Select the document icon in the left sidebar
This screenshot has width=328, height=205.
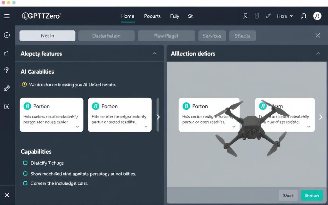tap(7, 106)
